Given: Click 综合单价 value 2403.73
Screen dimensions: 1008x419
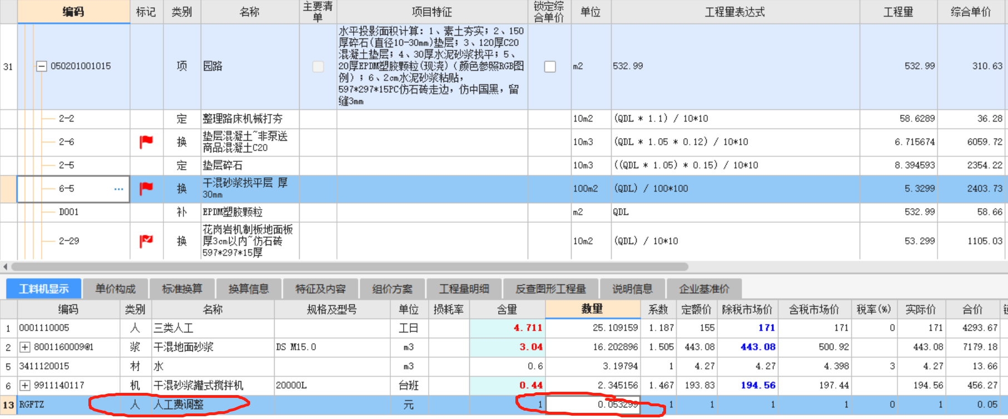Looking at the screenshot, I should click(x=985, y=189).
